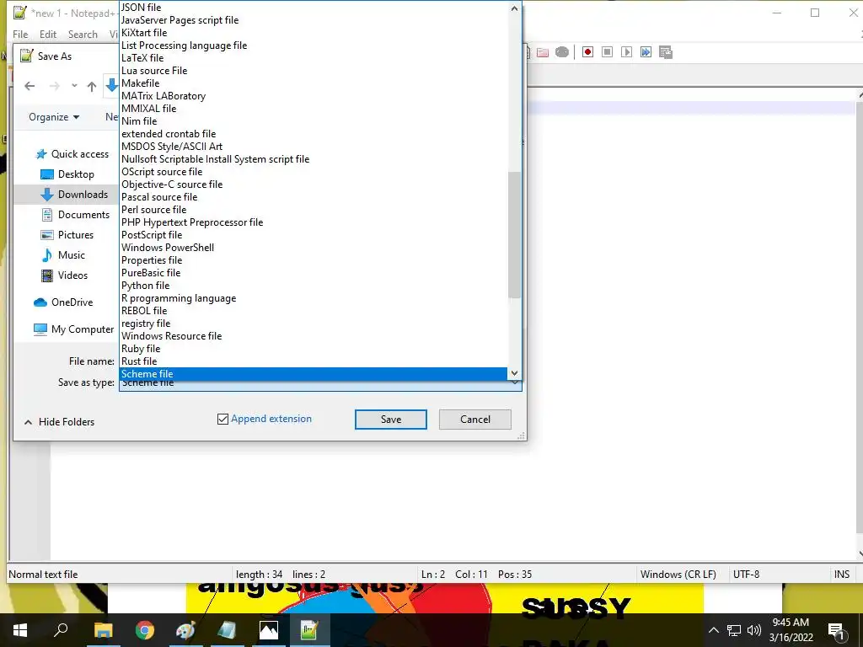Select My Computer in navigation pane
The width and height of the screenshot is (863, 647).
pyautogui.click(x=74, y=329)
